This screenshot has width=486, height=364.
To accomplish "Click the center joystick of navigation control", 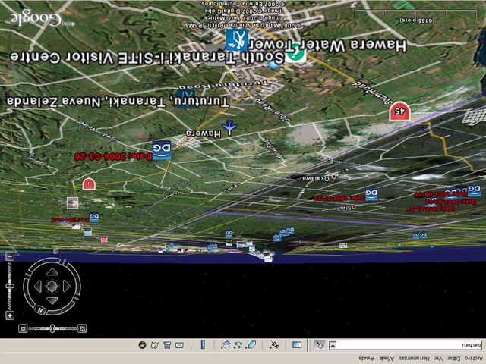I will click(x=52, y=287).
